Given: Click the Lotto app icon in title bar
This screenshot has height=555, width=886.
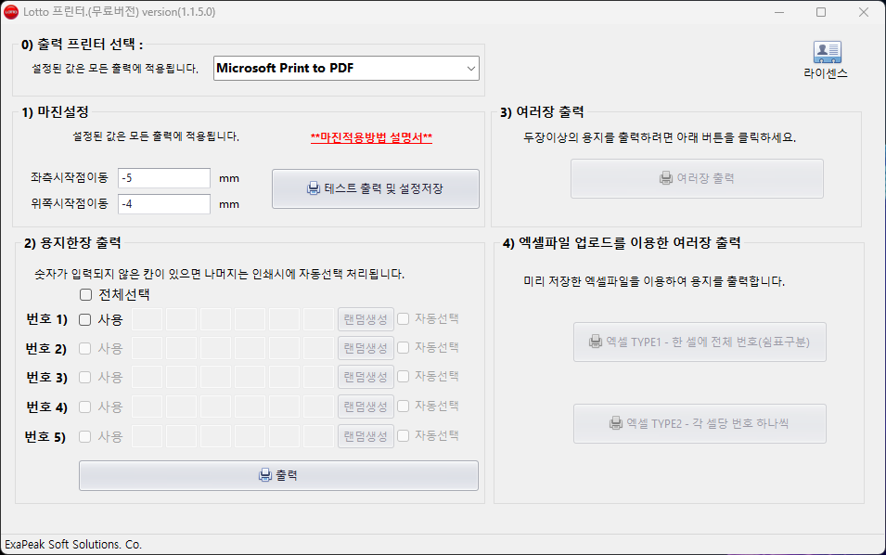Looking at the screenshot, I should pos(11,12).
